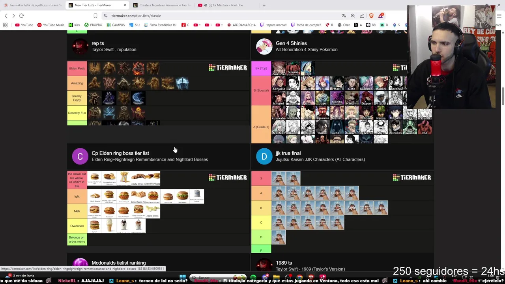The image size is (505, 284).
Task: Open the Ficha Estadistica HJ bookmark
Action: (x=160, y=25)
